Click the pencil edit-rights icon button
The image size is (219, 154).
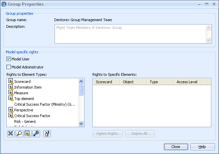click(28, 134)
